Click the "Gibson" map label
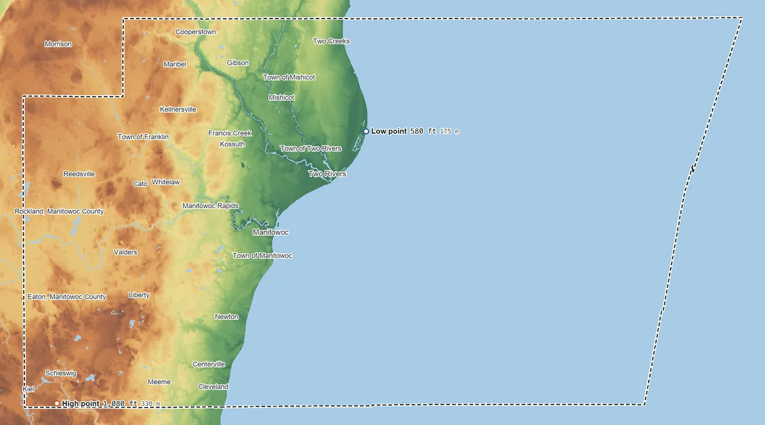This screenshot has width=765, height=425. click(238, 63)
